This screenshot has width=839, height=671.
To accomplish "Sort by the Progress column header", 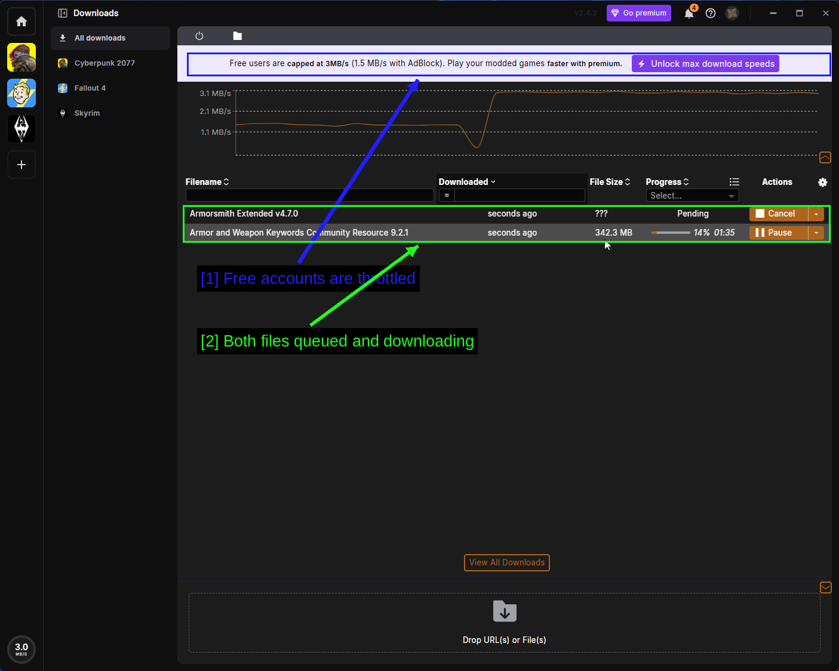I will point(667,182).
